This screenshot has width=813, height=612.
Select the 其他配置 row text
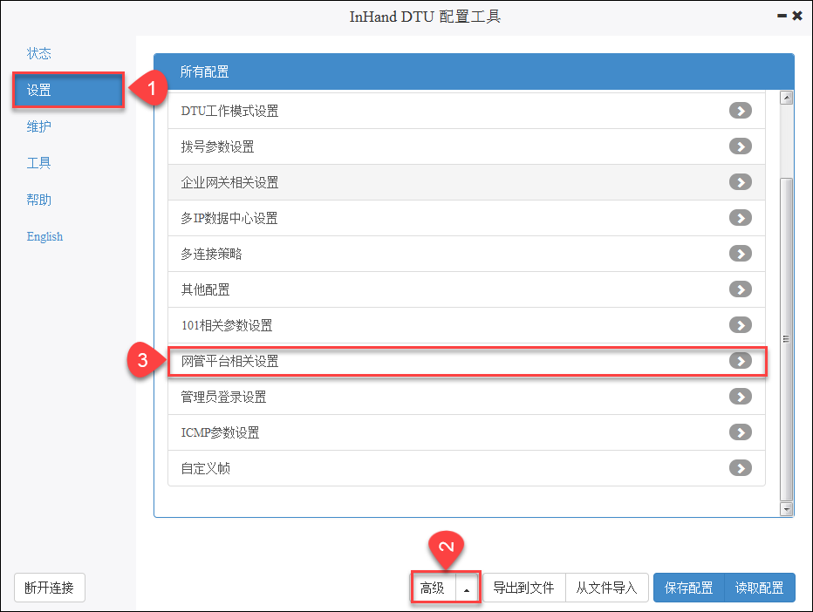coord(205,289)
